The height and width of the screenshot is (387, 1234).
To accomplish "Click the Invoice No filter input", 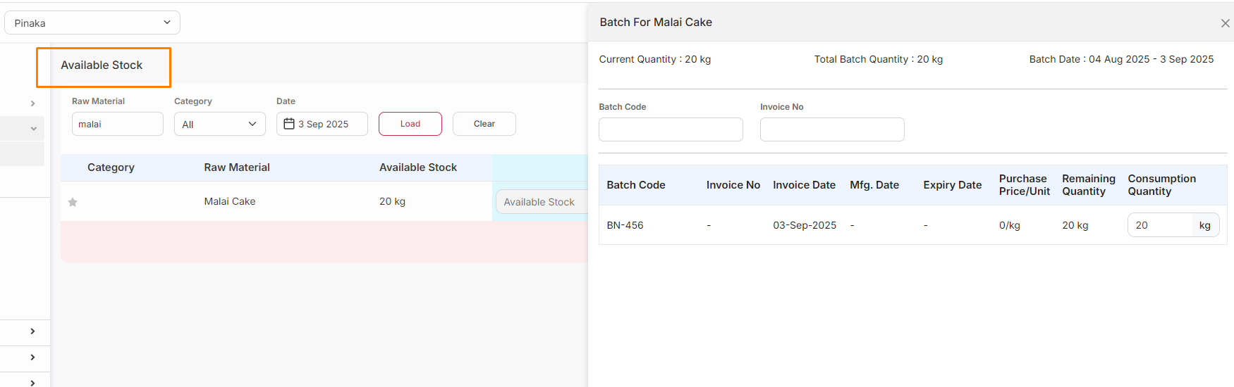I will click(x=832, y=129).
